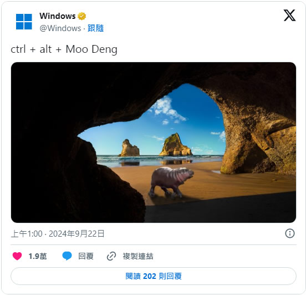This screenshot has width=306, height=295.
Task: Click the Moo Deng hippo in photo
Action: (x=171, y=182)
